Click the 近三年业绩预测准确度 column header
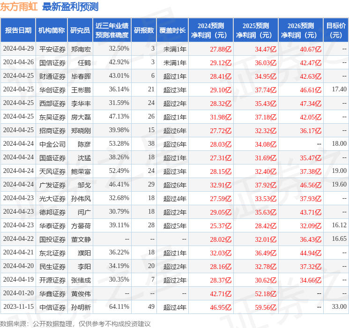Image resolution: width=349 pixels, height=328 pixels. tap(112, 30)
